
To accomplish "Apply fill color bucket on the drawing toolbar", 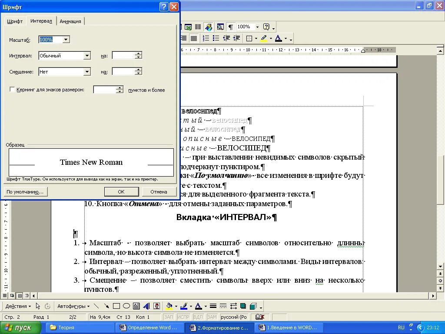I will (x=169, y=306).
